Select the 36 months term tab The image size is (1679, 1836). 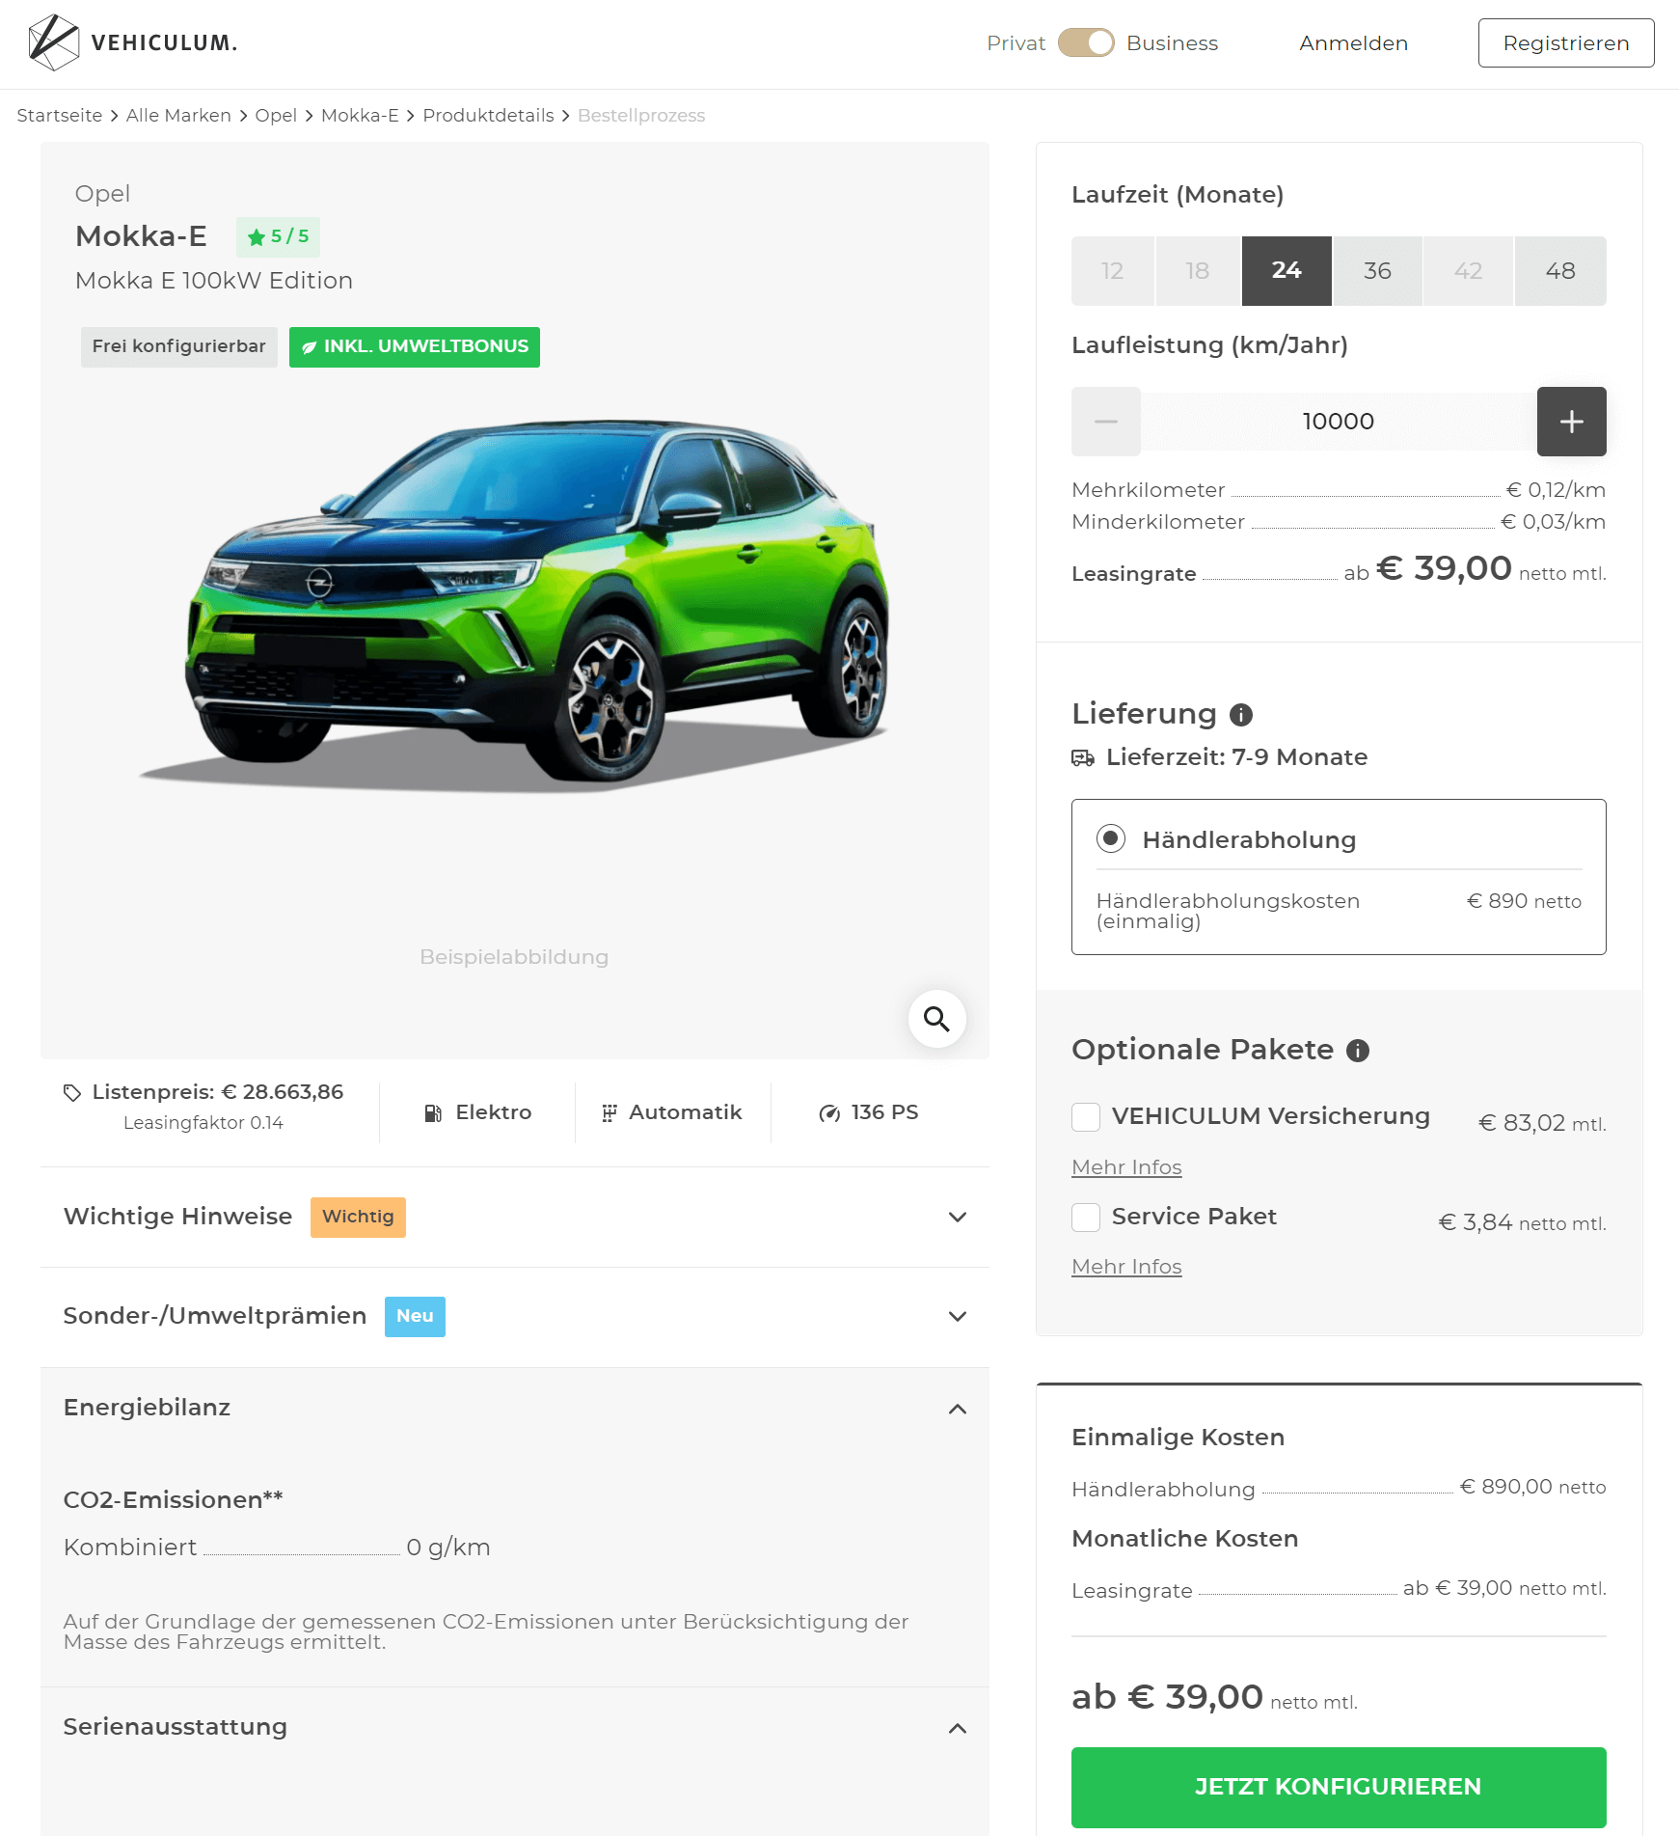tap(1376, 271)
